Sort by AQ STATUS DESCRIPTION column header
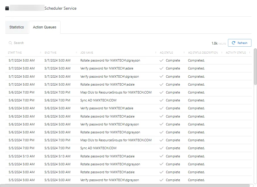 click(x=203, y=52)
